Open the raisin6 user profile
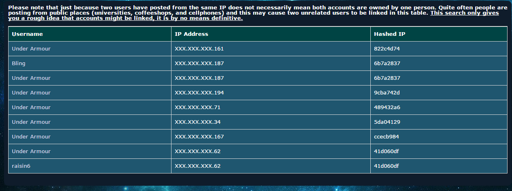Viewport: 512px width, 191px height. pos(21,166)
